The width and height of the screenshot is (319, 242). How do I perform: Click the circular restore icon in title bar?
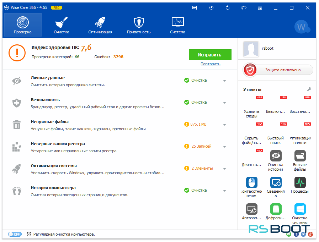click(x=228, y=8)
